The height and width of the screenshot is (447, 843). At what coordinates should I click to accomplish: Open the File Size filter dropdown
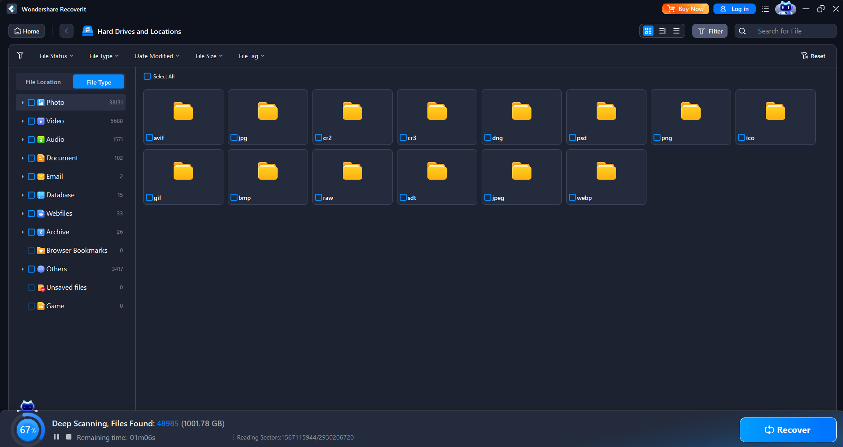coord(208,55)
